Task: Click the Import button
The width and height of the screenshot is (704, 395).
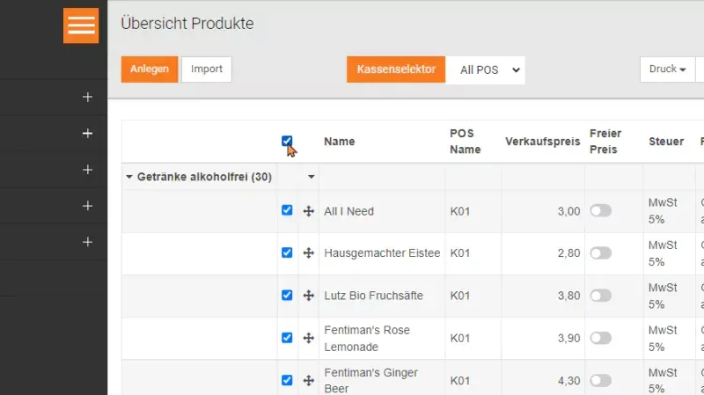Action: [x=207, y=69]
